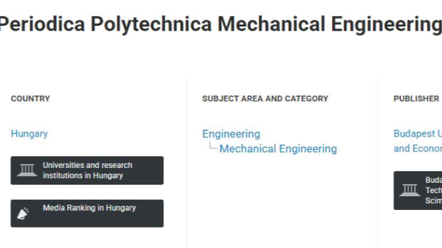Click the 'institutions in Hungary' text line
Viewport: 442px width, 248px height.
click(83, 175)
